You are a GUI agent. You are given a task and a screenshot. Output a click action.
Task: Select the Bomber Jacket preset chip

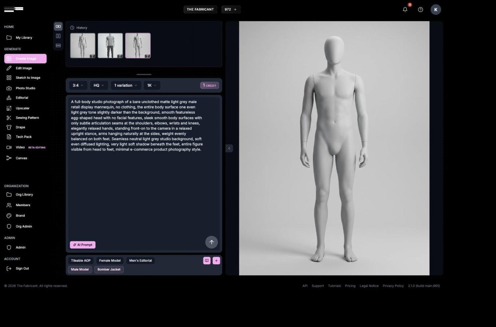tap(109, 270)
